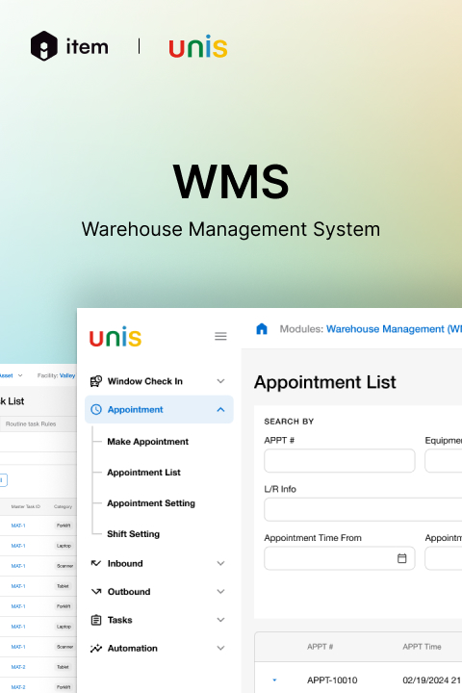Image resolution: width=462 pixels, height=693 pixels.
Task: Switch to Routine task Rules tab in background
Action: [x=31, y=423]
